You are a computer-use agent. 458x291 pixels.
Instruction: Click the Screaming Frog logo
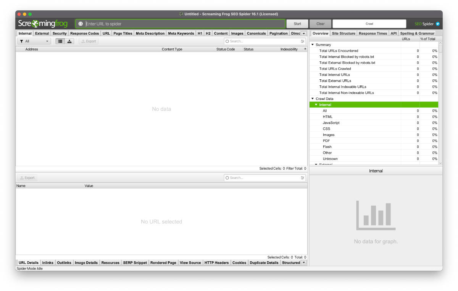tap(43, 24)
